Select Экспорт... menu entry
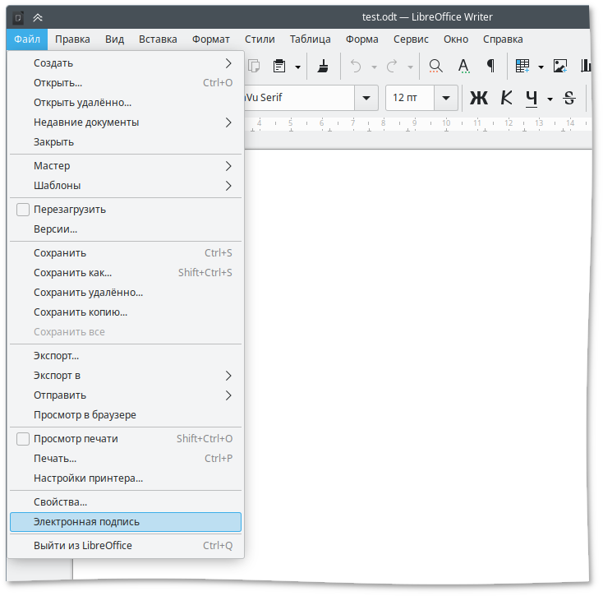 [126, 356]
